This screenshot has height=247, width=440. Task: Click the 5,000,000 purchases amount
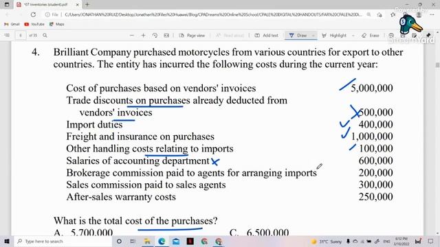click(x=372, y=89)
